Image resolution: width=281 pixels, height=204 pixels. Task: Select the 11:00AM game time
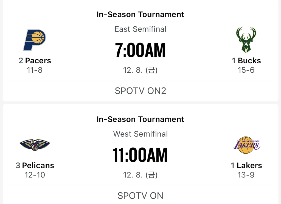(140, 155)
